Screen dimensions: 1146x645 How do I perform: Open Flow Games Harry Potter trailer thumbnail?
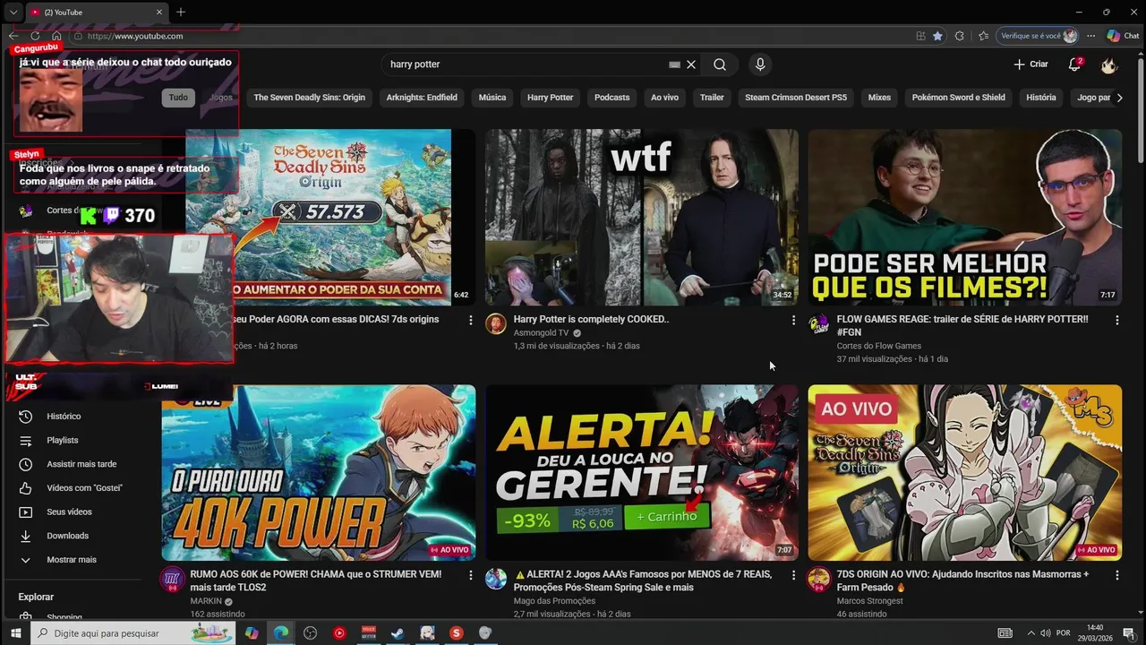[965, 218]
